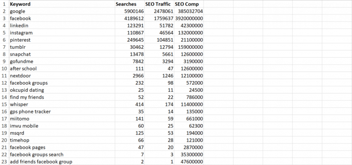The width and height of the screenshot is (352, 165).
Task: Select the 'add friends facebook group' cell
Action: click(x=62, y=162)
